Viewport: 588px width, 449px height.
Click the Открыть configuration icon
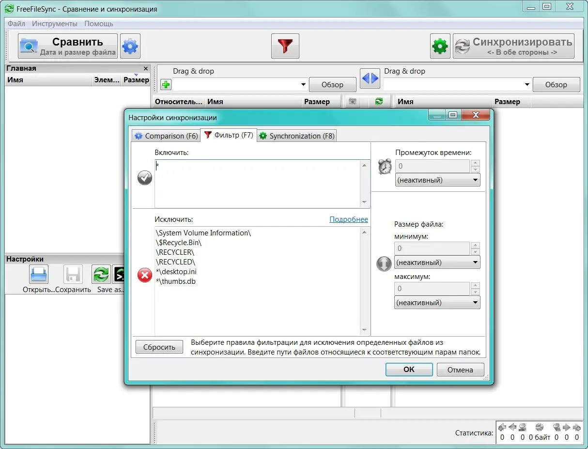point(39,275)
